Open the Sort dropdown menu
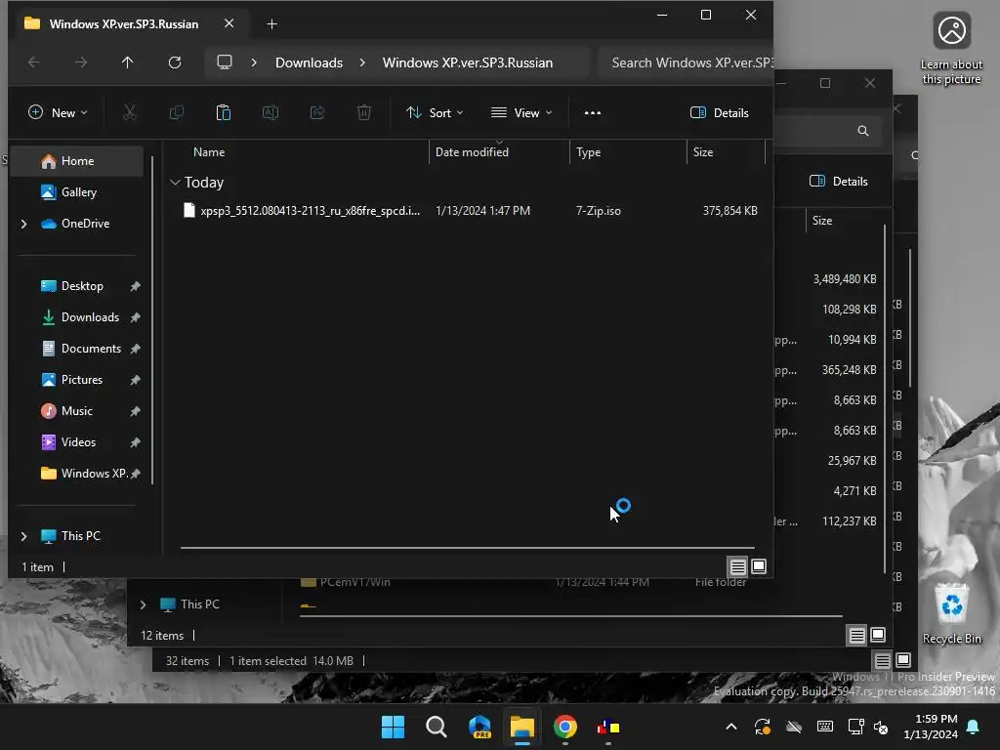The height and width of the screenshot is (750, 1000). (435, 113)
